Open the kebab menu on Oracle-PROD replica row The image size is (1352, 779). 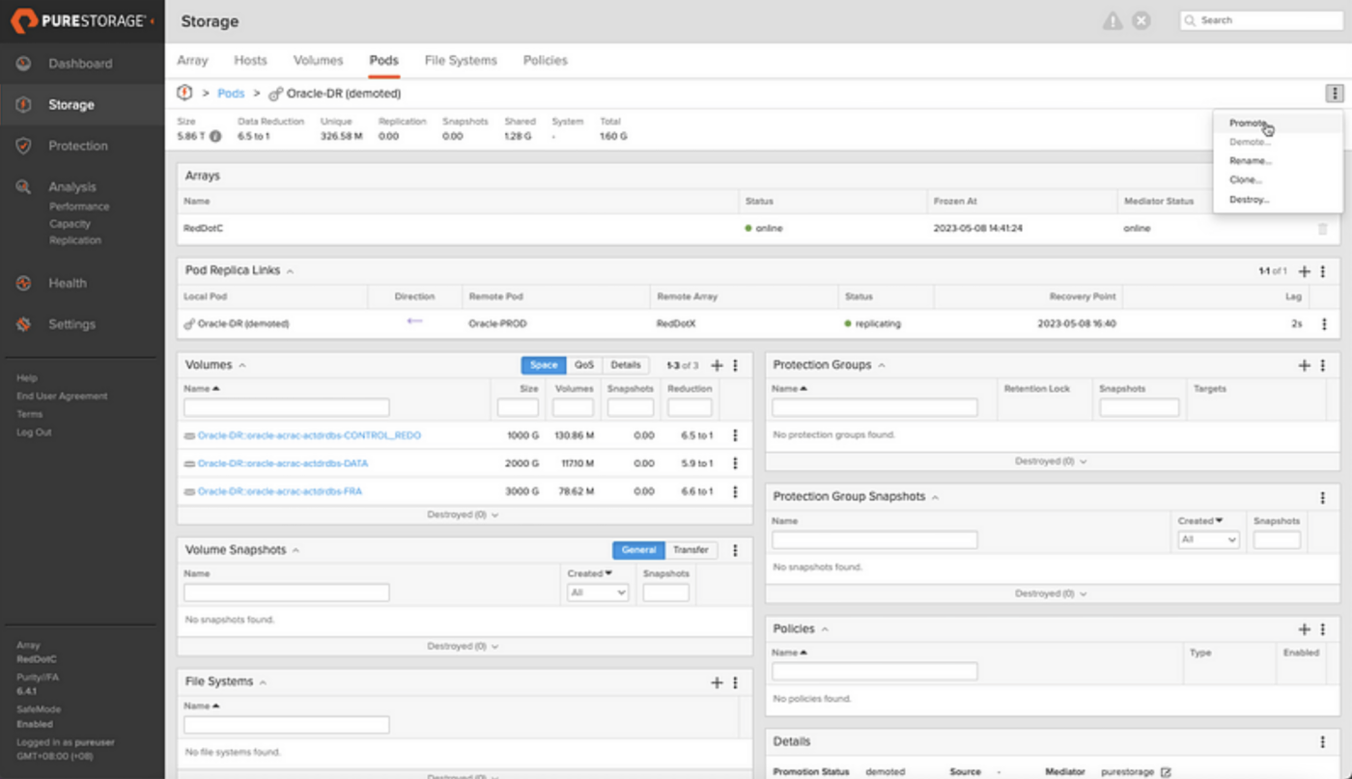click(1324, 324)
